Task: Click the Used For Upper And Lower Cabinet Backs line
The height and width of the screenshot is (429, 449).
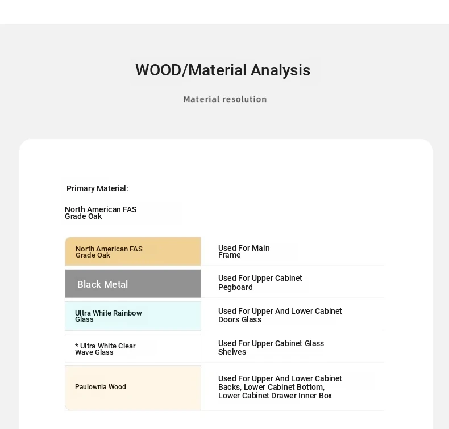Action: click(280, 378)
